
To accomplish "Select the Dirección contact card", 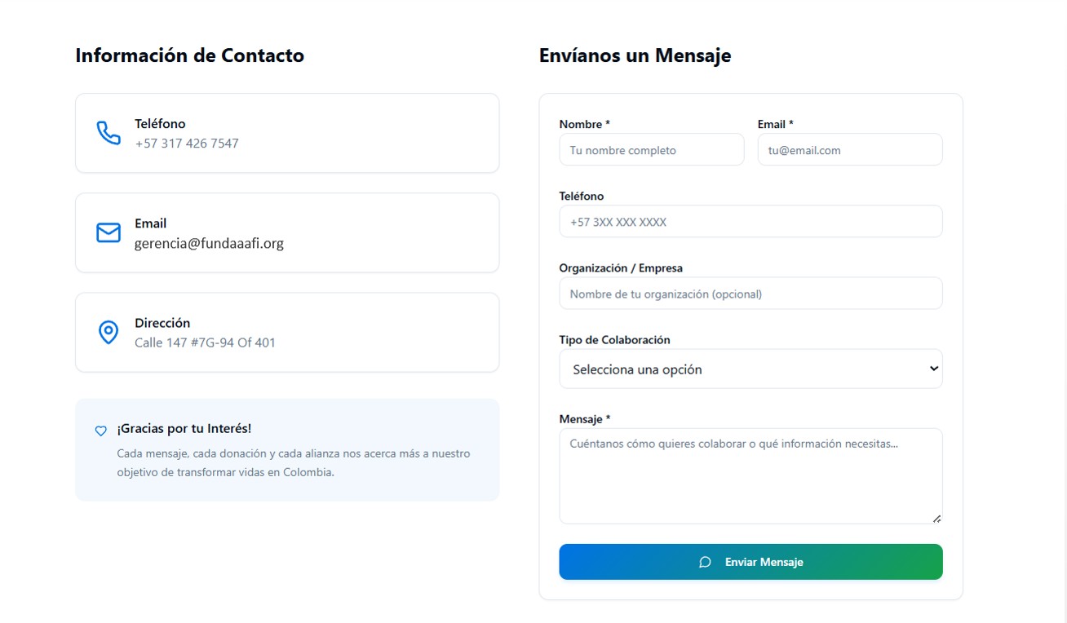I will point(287,333).
